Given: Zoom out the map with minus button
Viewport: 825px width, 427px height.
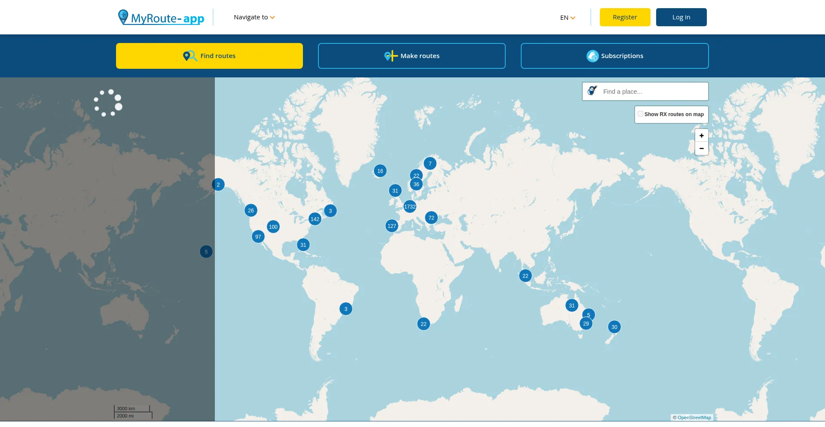Looking at the screenshot, I should pyautogui.click(x=701, y=148).
